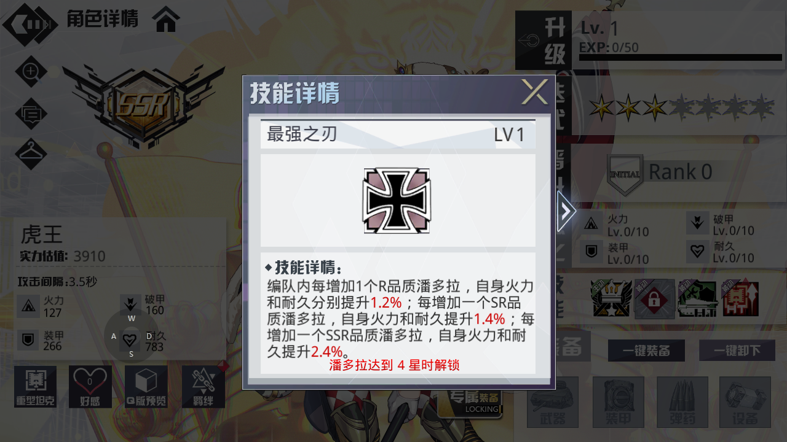Open the home screen via house icon
Viewport: 787px width, 442px height.
point(167,19)
